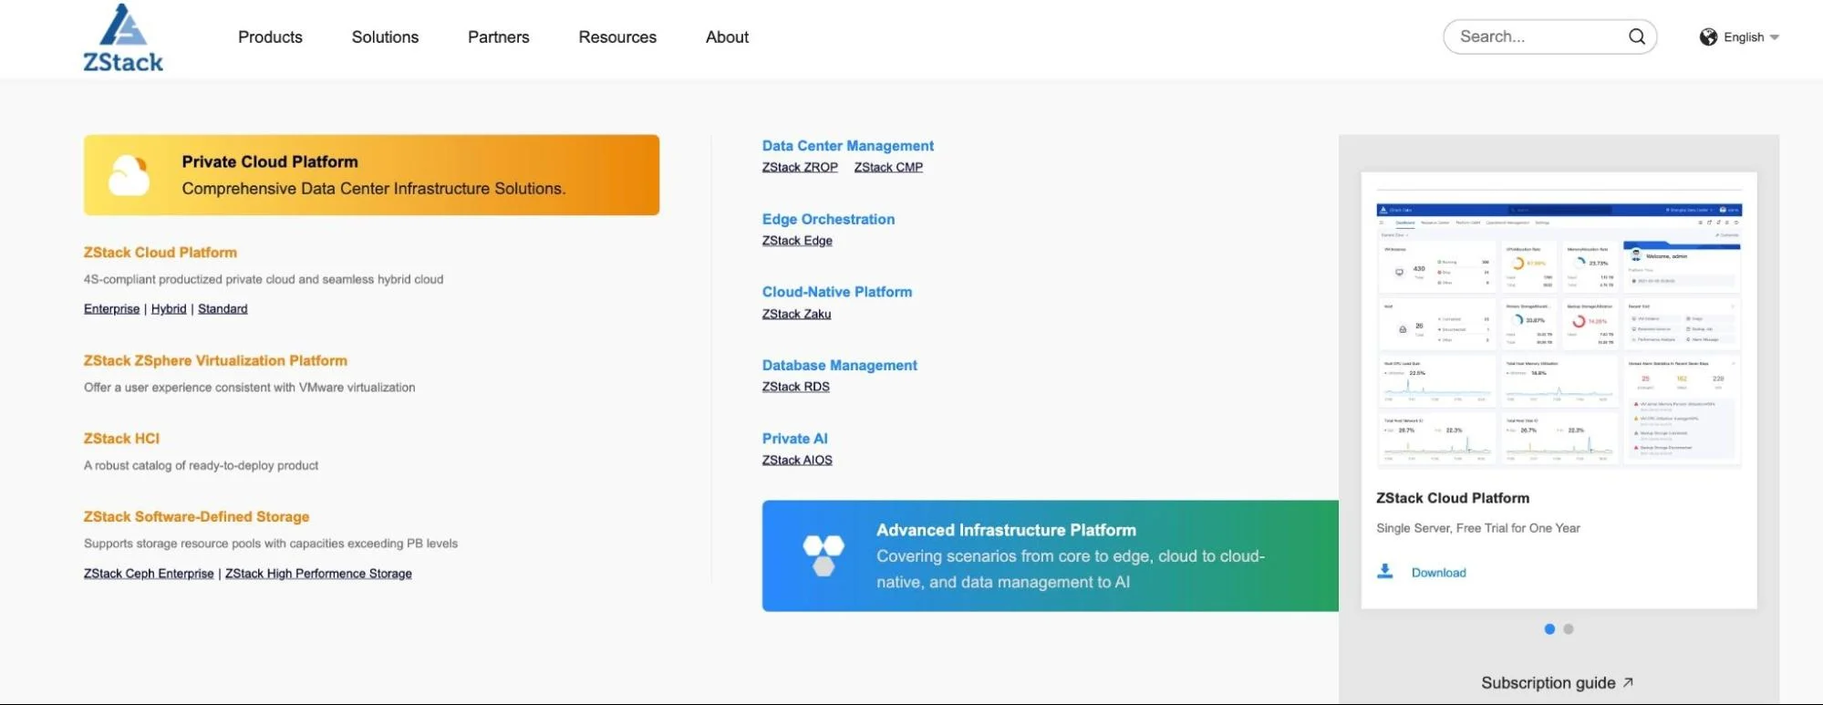Select the first carousel dot
1823x705 pixels.
click(x=1549, y=629)
